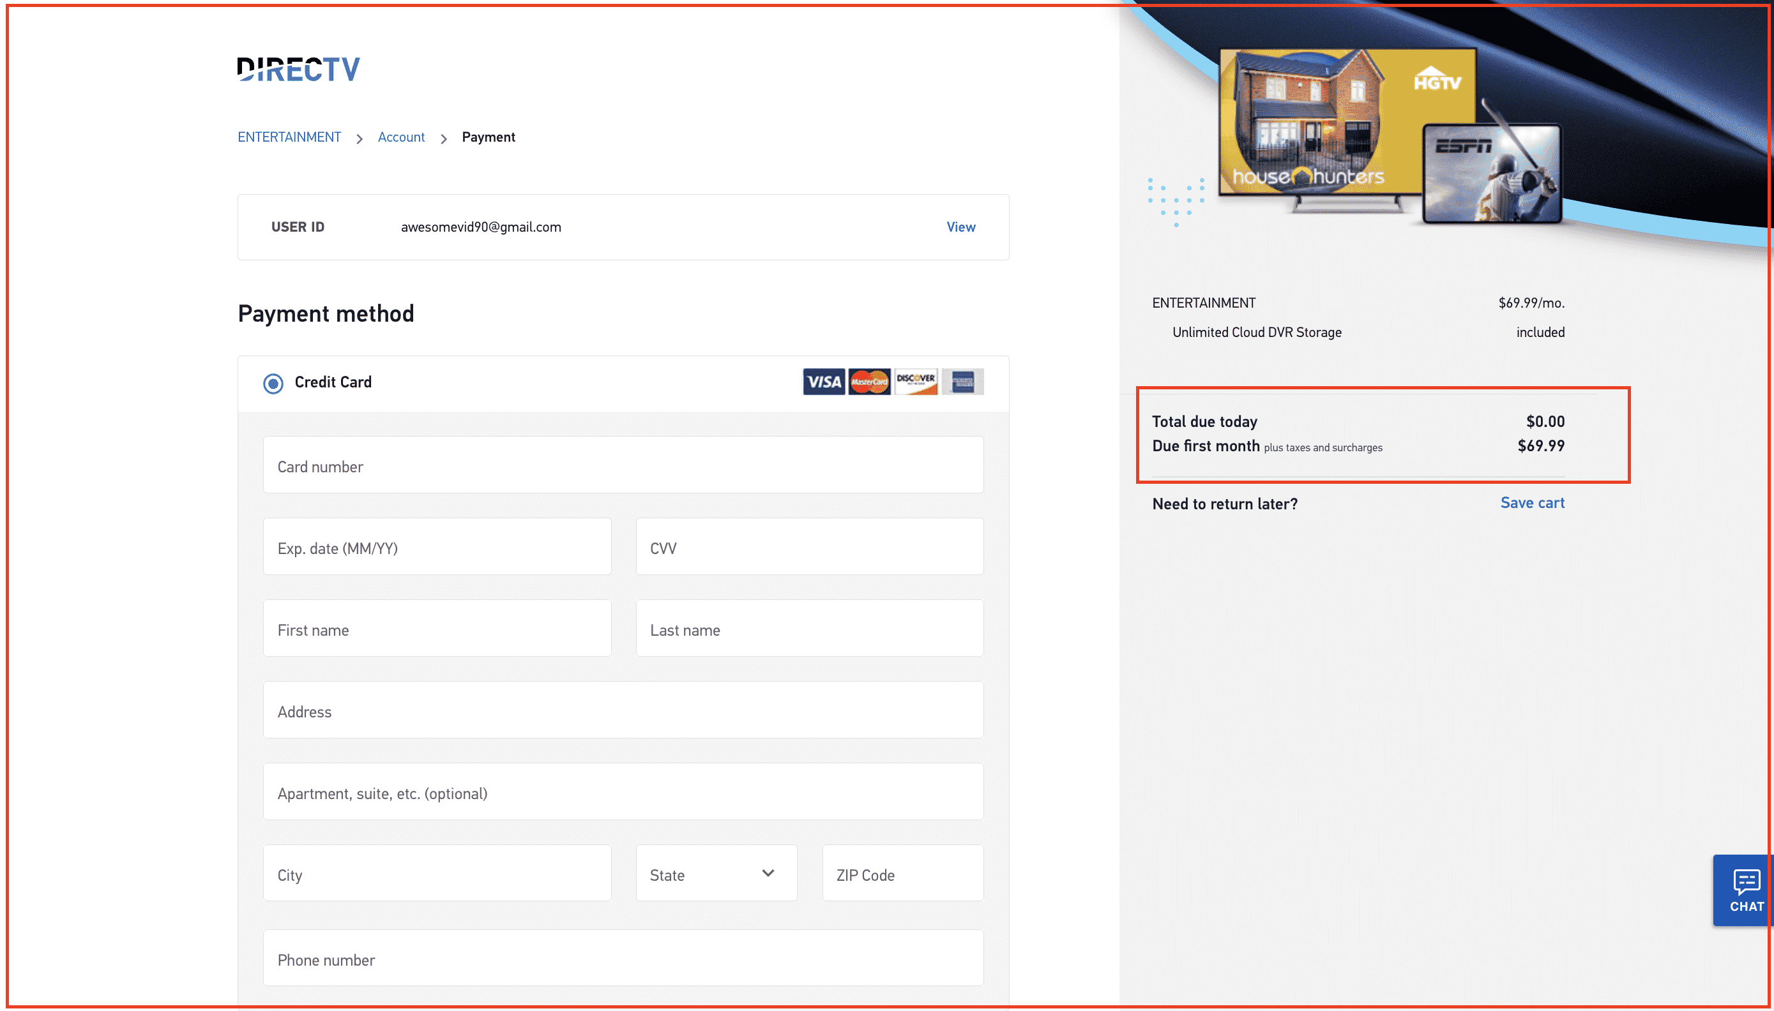Expand the State dropdown menu
This screenshot has width=1774, height=1011.
713,874
